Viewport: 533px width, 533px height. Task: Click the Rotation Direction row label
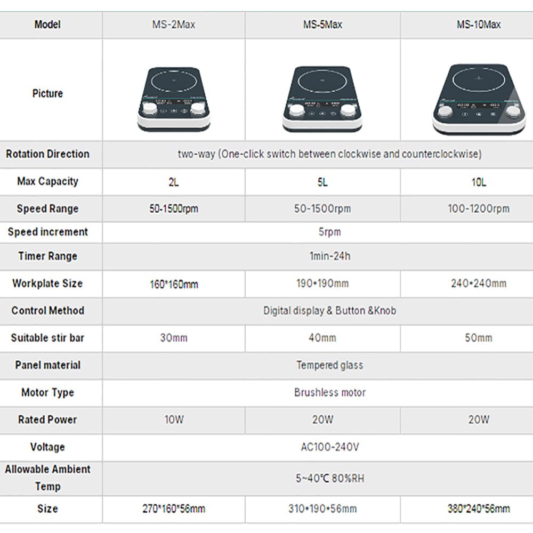(47, 154)
